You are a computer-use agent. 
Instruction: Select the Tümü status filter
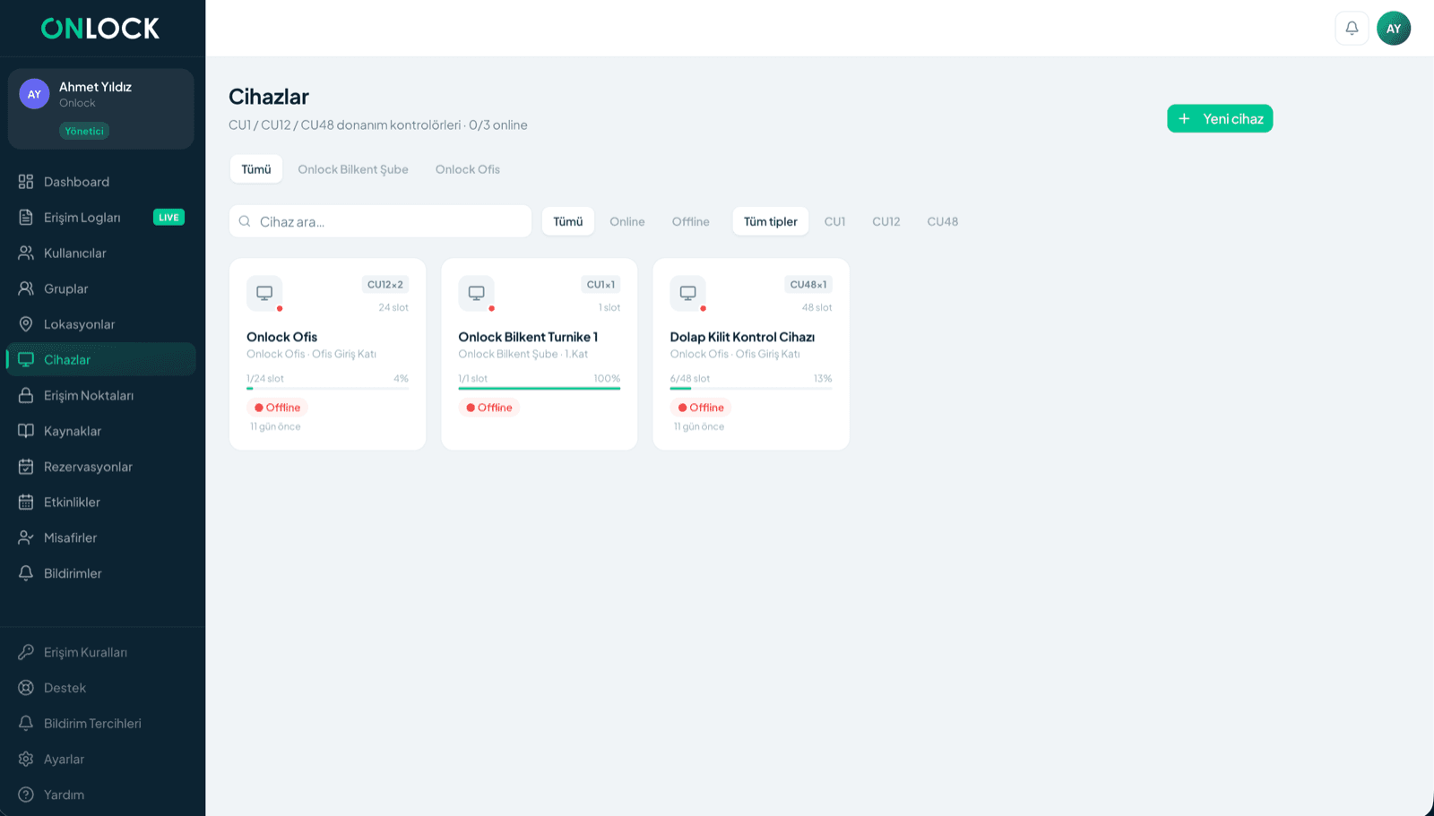pyautogui.click(x=568, y=221)
